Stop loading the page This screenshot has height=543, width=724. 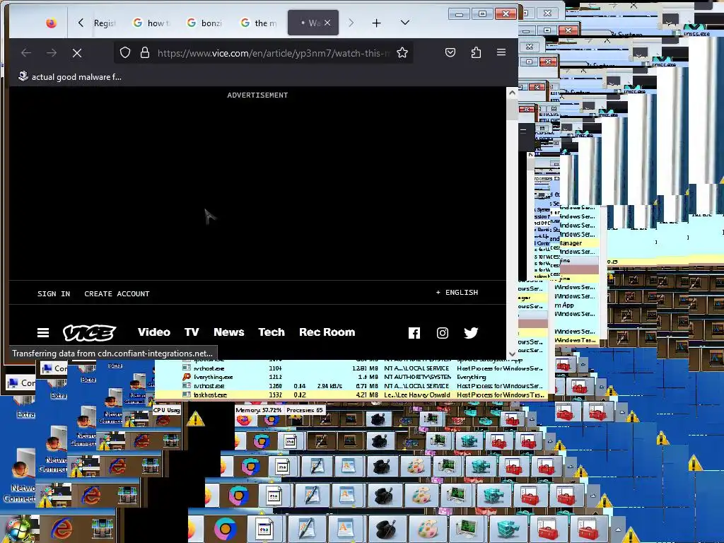tap(77, 52)
